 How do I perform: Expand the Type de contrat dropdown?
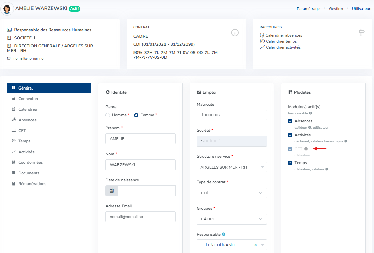tap(232, 193)
